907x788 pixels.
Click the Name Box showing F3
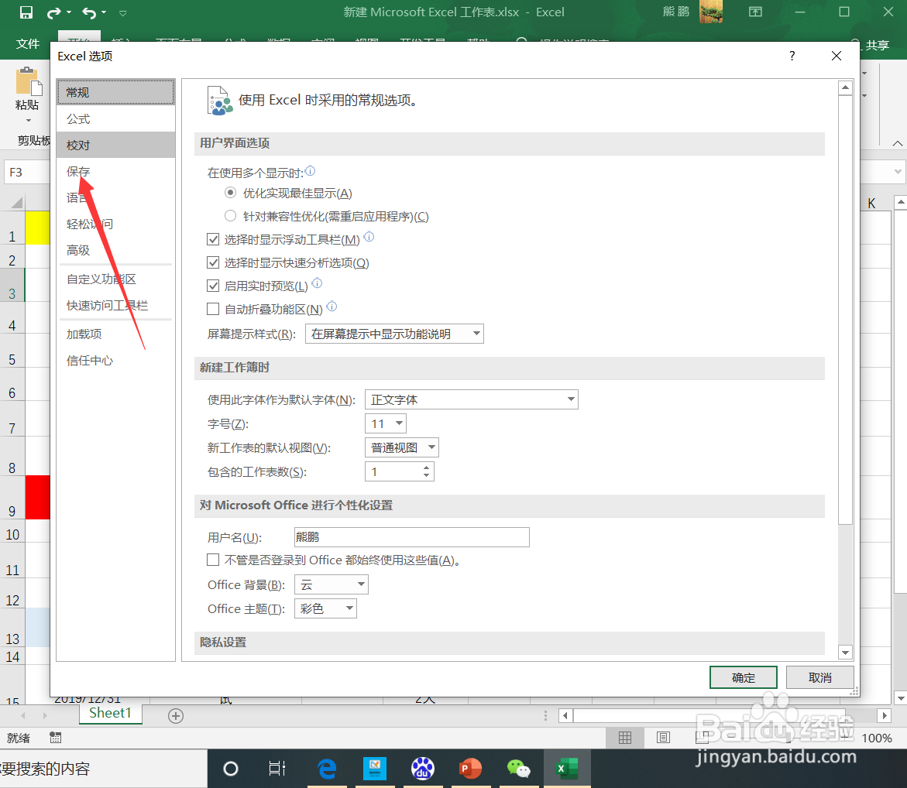[27, 173]
